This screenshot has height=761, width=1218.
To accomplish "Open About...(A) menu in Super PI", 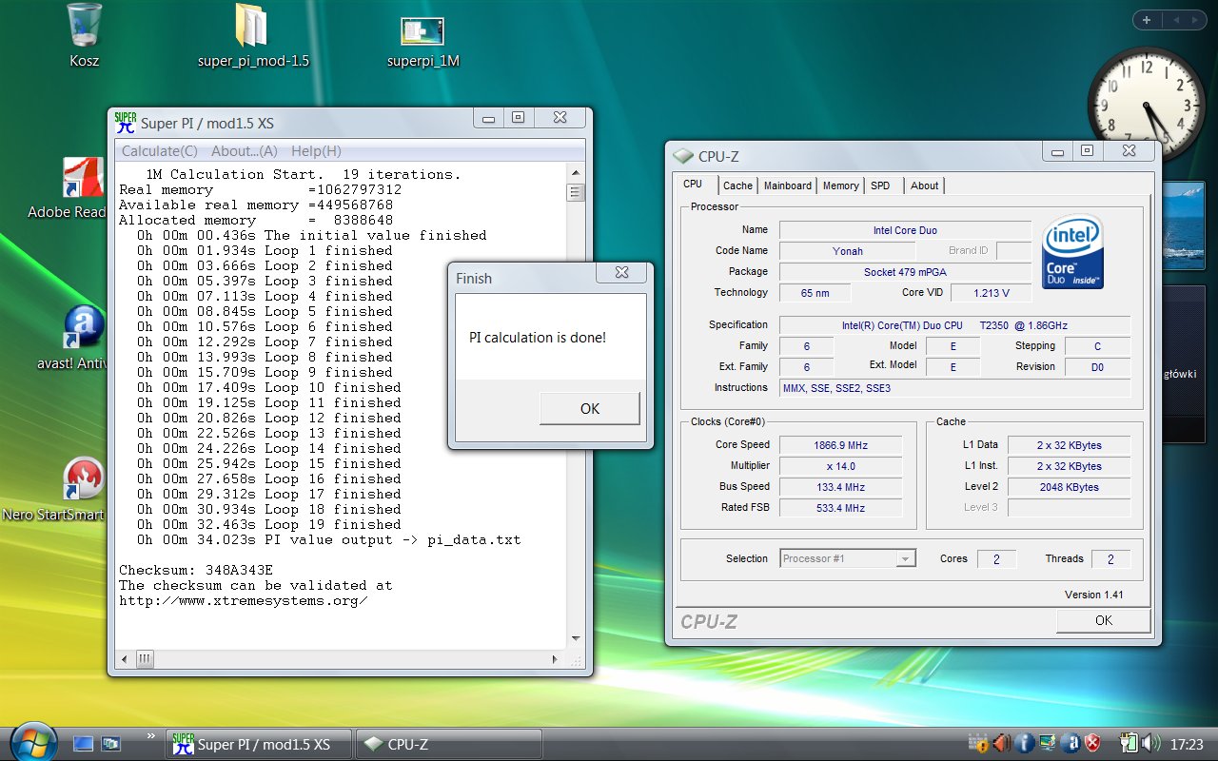I will pyautogui.click(x=245, y=151).
